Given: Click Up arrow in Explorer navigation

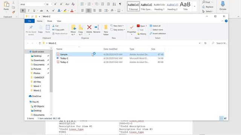Looking at the screenshot, I should 40,43.
